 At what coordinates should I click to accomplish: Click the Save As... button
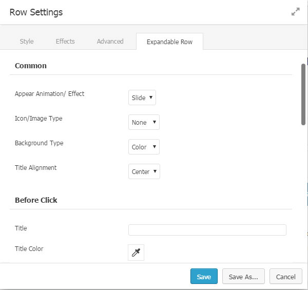click(x=243, y=277)
